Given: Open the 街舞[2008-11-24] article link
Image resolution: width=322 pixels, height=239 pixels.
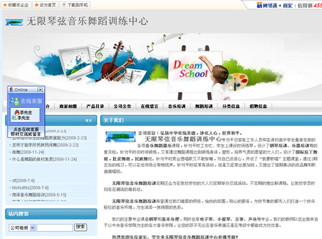Looking at the screenshot, I should pyautogui.click(x=28, y=152).
